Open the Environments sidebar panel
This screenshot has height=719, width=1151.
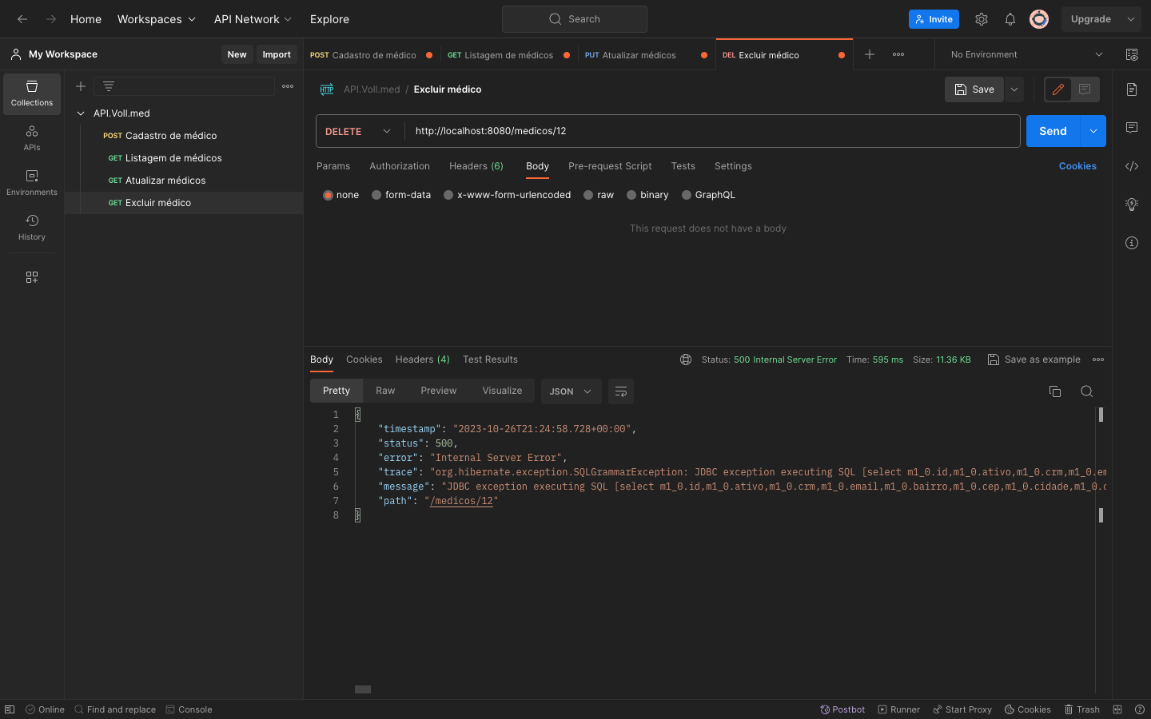click(x=32, y=183)
